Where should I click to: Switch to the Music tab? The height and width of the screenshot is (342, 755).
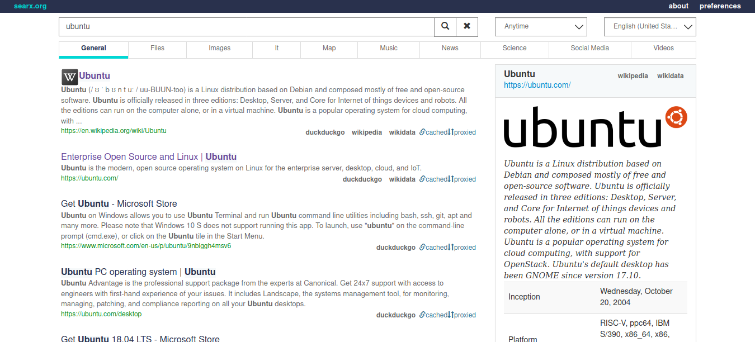pos(389,49)
